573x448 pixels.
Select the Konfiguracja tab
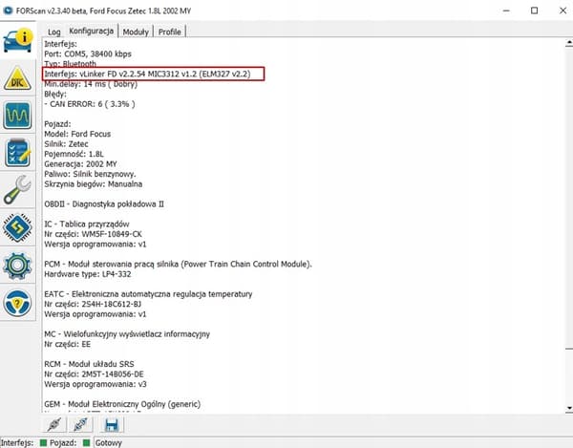pos(92,31)
